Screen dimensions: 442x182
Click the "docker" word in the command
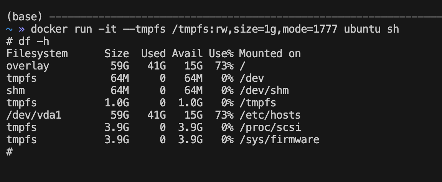pyautogui.click(x=49, y=29)
